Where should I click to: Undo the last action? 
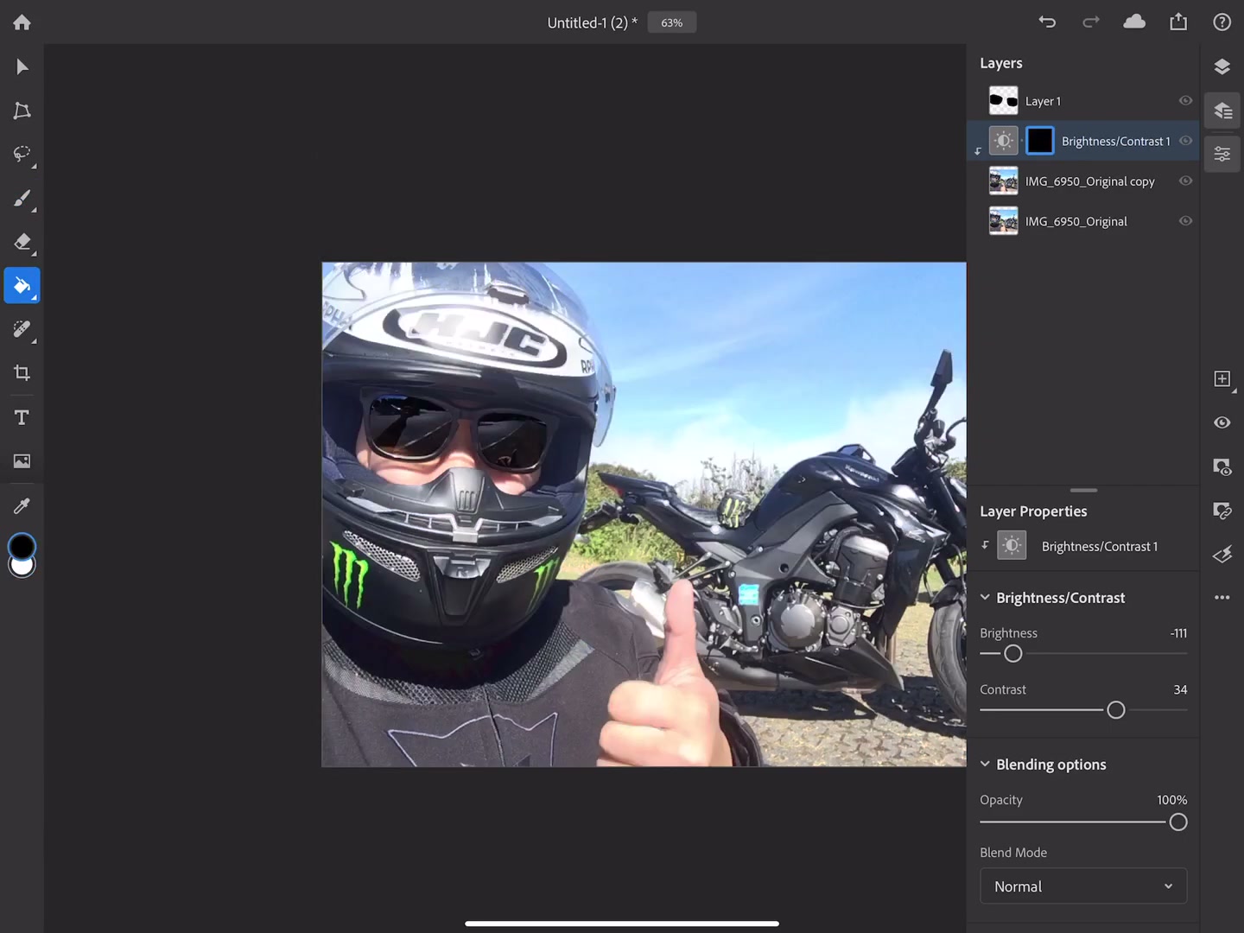point(1047,22)
